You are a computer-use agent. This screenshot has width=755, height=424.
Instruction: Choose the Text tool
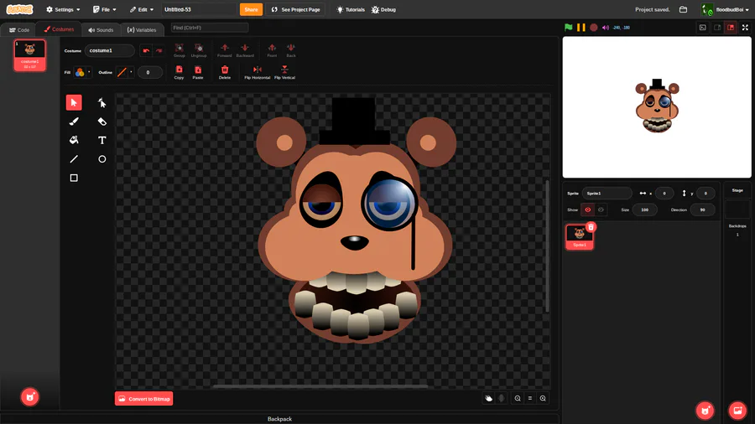pos(102,140)
